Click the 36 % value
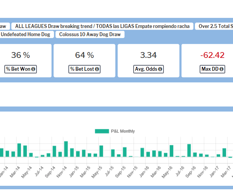The height and width of the screenshot is (192, 233). click(21, 55)
